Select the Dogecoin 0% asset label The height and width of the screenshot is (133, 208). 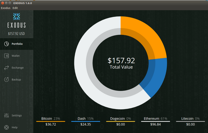pyautogui.click(x=121, y=119)
